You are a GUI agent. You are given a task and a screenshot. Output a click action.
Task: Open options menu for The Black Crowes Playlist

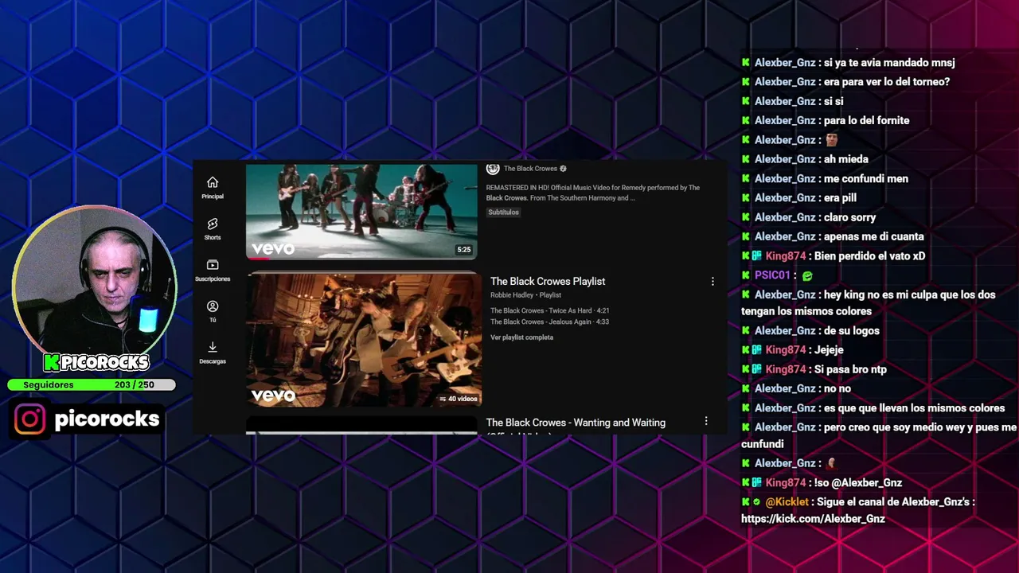[x=713, y=281]
